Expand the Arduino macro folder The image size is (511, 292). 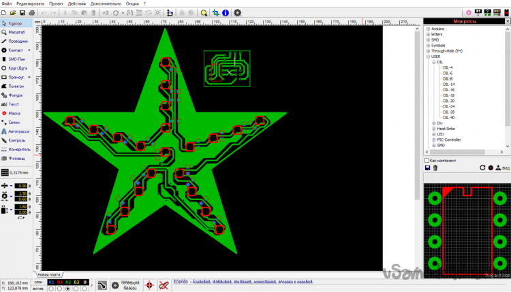coord(427,29)
